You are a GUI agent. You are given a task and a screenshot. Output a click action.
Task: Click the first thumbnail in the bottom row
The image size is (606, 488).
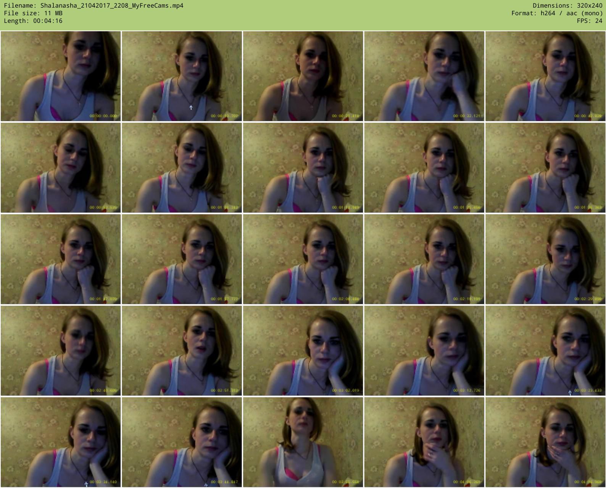[61, 442]
